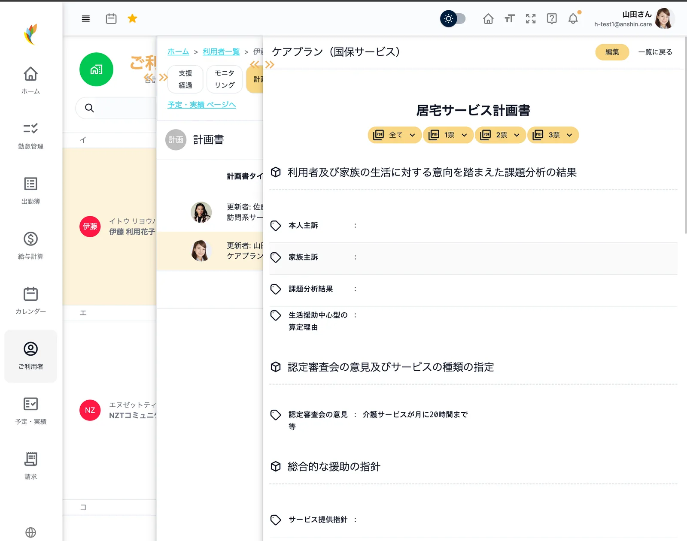Open the 2票 PDF dropdown
Image resolution: width=687 pixels, height=541 pixels.
500,135
